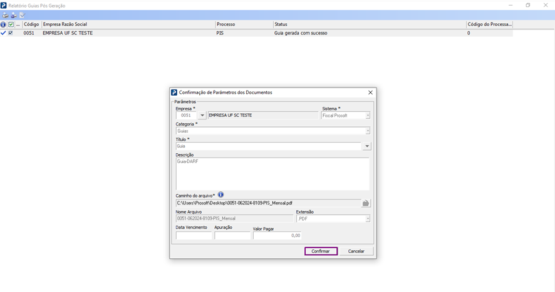Open the Título dropdown arrow

coord(366,146)
